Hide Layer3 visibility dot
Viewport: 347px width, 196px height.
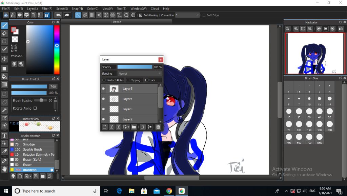click(x=103, y=109)
